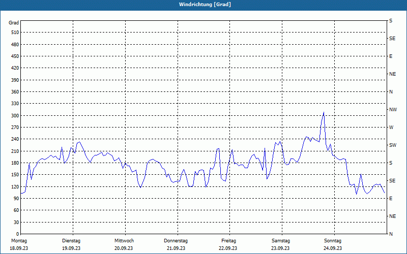Screen dimensions: 407x254
Task: Click the 0 degree axis label
Action: click(x=18, y=234)
